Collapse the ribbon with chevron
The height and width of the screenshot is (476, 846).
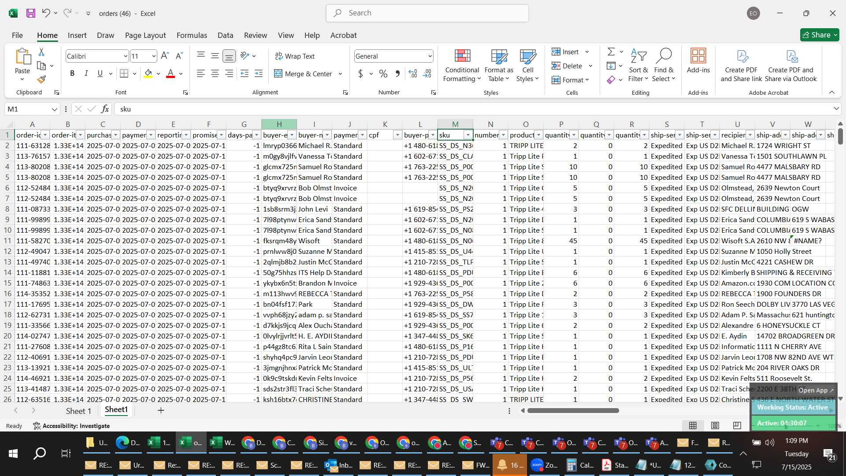coord(832,92)
